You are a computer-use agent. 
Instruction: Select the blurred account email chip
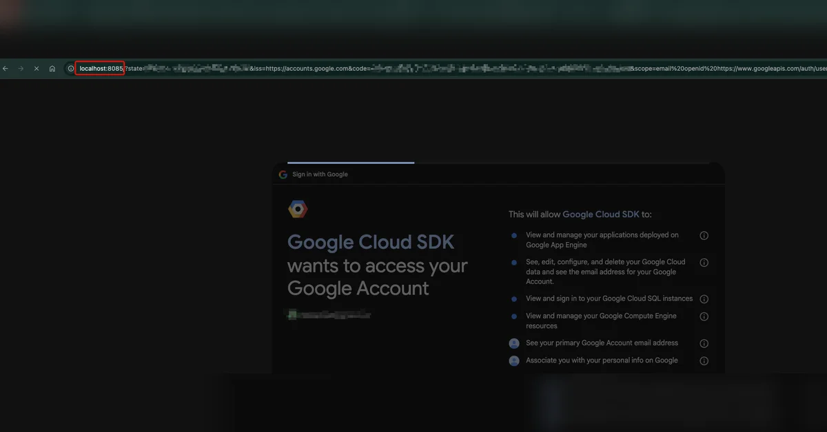click(x=329, y=314)
